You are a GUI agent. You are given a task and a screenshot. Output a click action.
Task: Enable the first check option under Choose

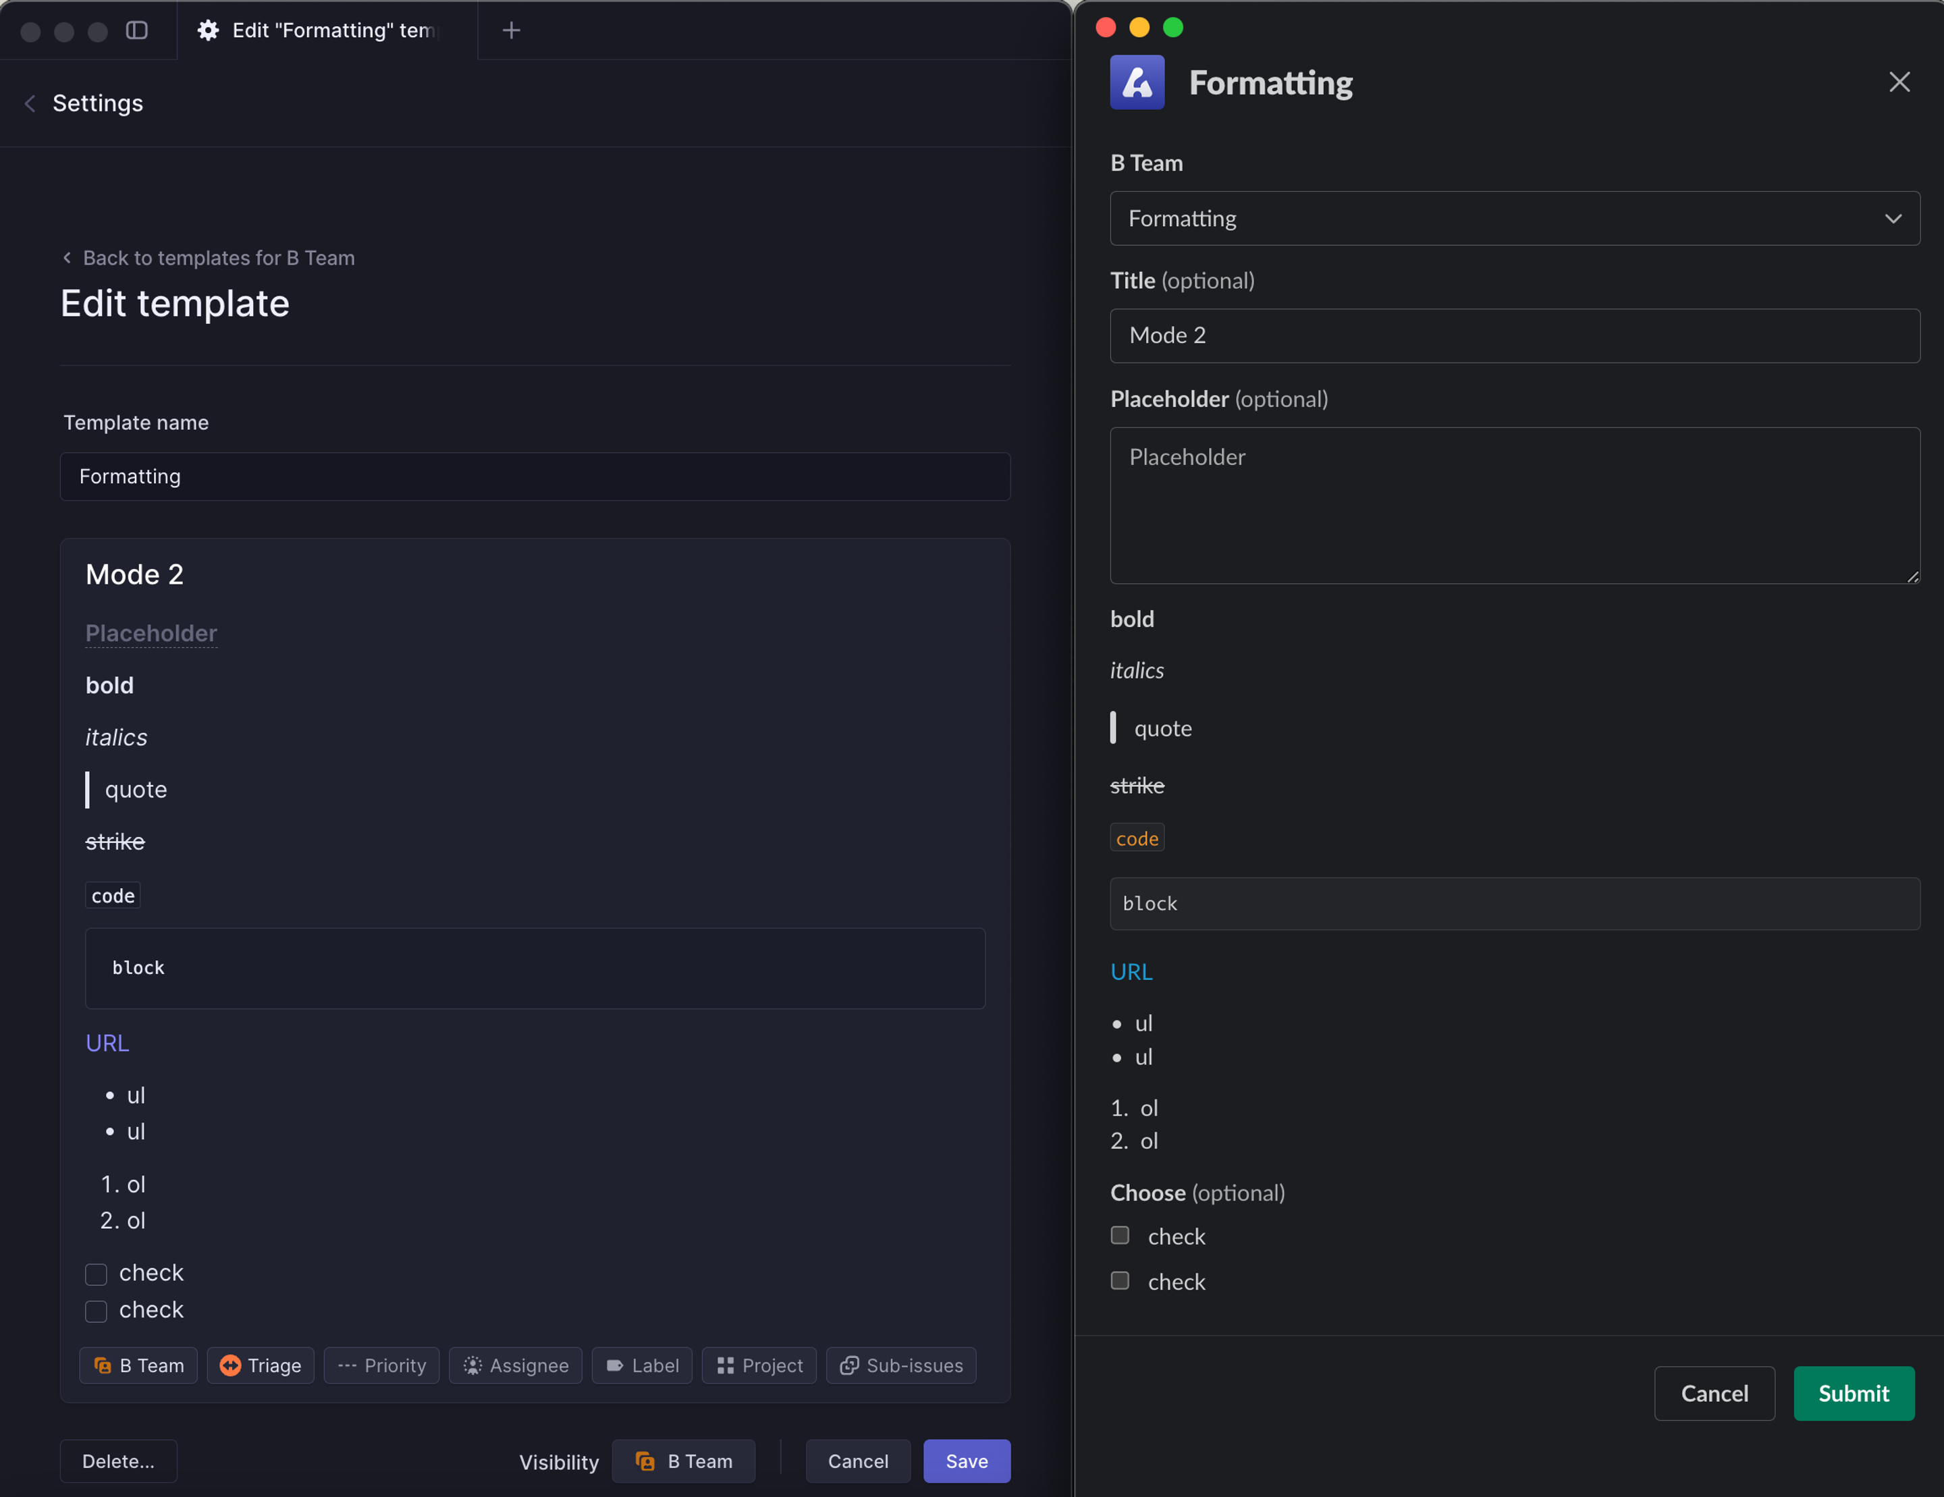click(1120, 1235)
